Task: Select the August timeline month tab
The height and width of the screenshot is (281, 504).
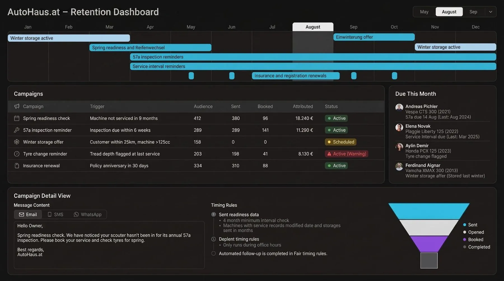Action: click(313, 27)
